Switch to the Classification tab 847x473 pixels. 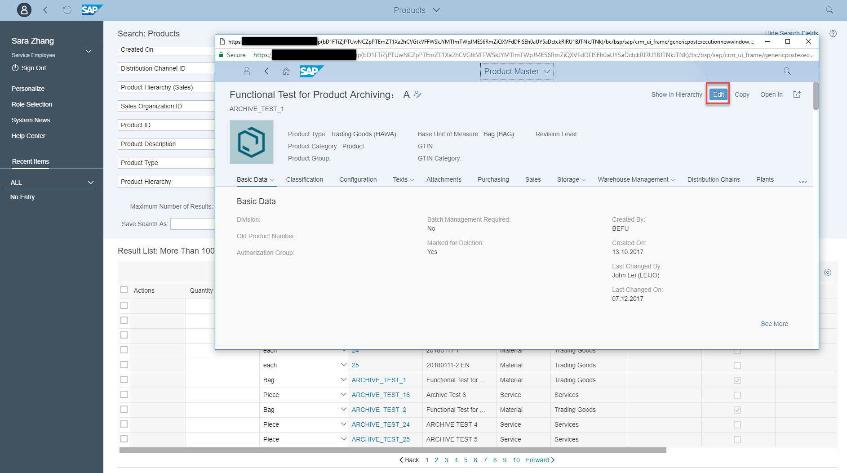(x=305, y=179)
